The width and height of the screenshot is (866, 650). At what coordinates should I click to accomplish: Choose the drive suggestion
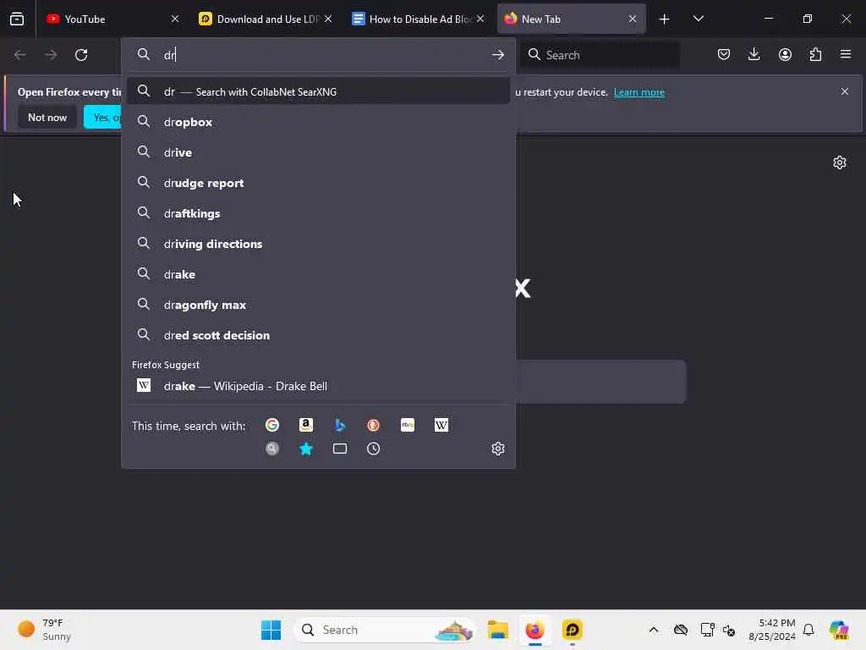(x=318, y=152)
